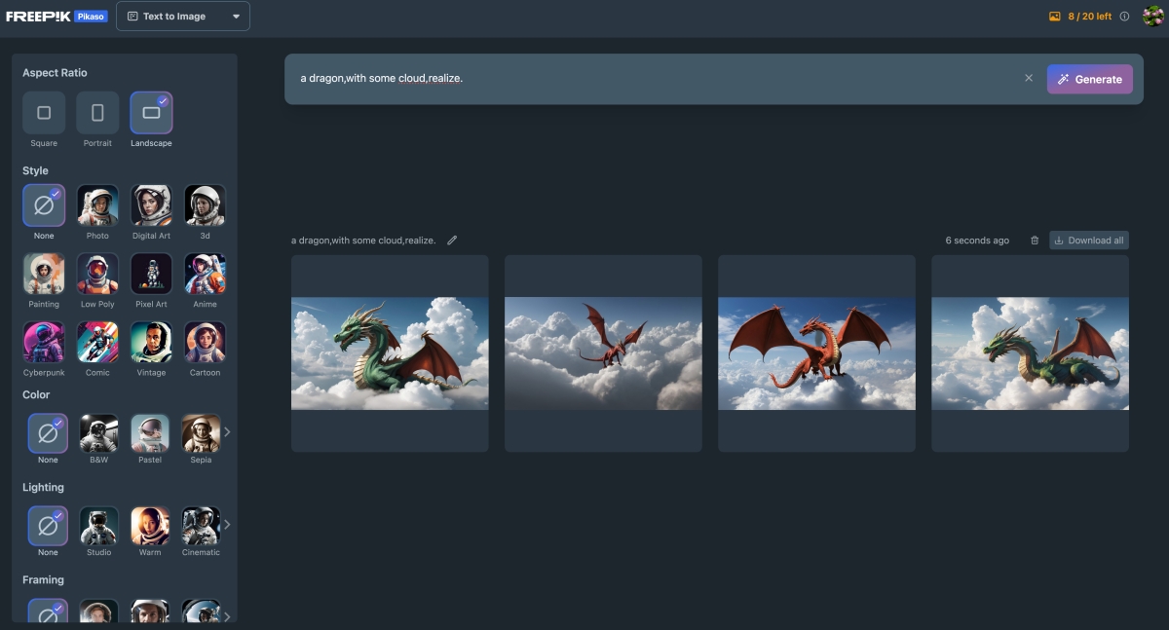Apply Cinematic lighting
The image size is (1169, 630).
201,526
